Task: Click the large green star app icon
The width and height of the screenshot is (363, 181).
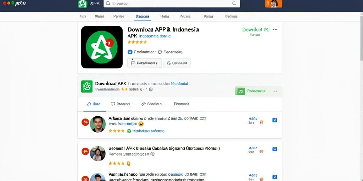Action: tap(102, 47)
